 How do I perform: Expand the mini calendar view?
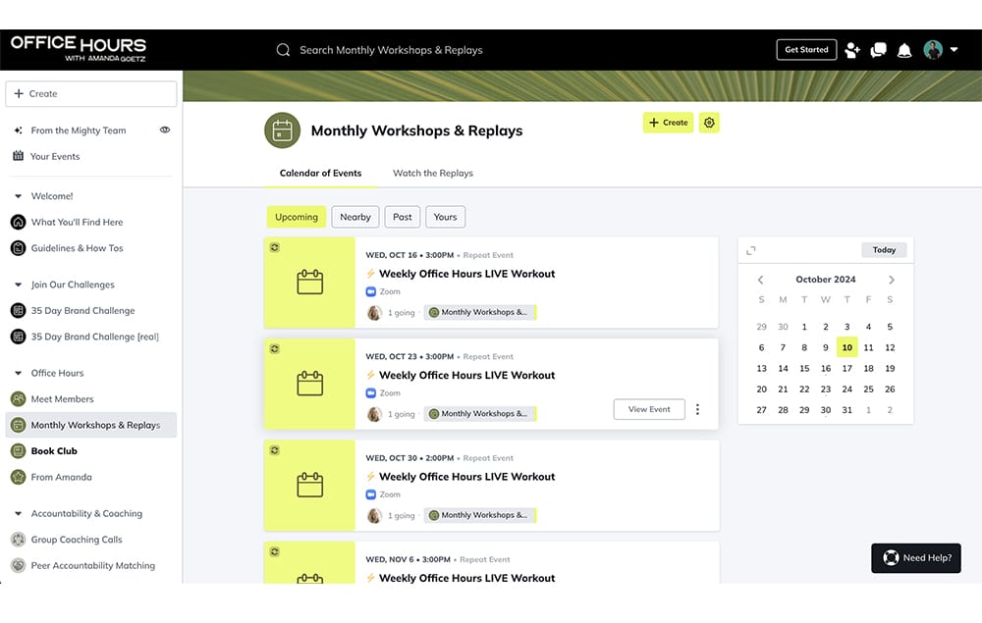point(751,250)
